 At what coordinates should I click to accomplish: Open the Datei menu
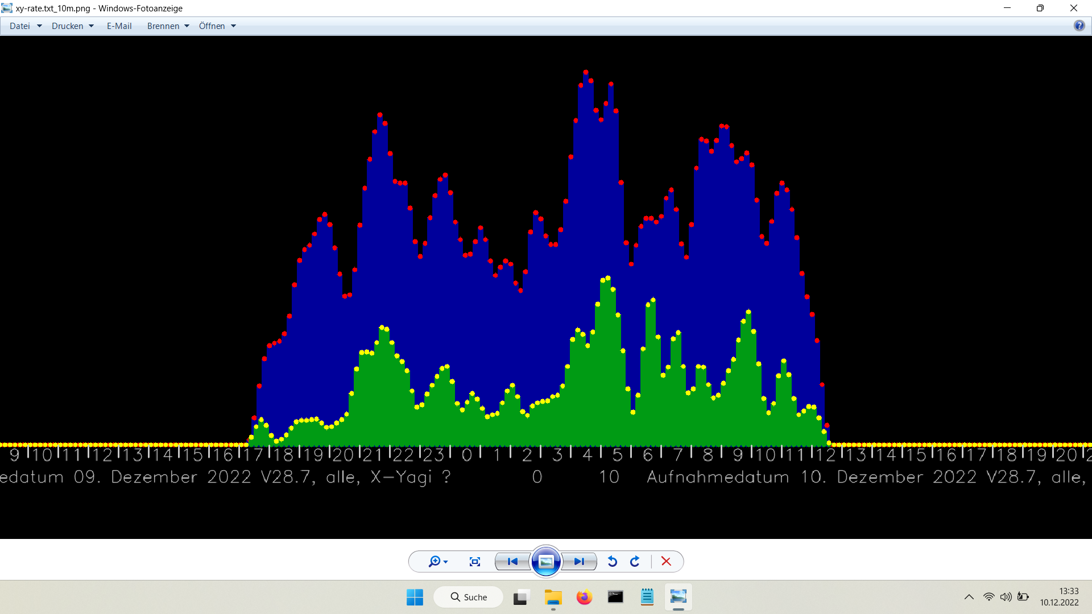[x=20, y=26]
